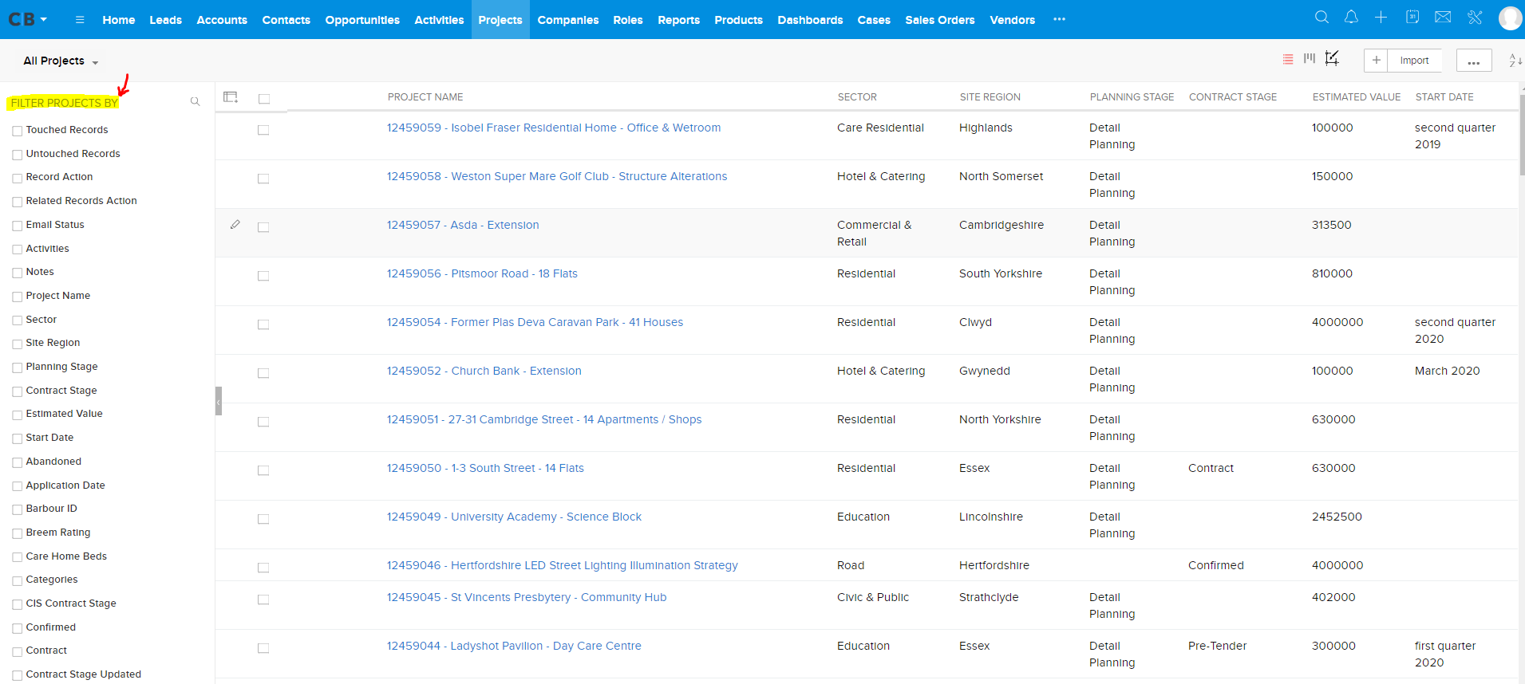The width and height of the screenshot is (1525, 684).
Task: Open the Cases tab
Action: pyautogui.click(x=874, y=20)
